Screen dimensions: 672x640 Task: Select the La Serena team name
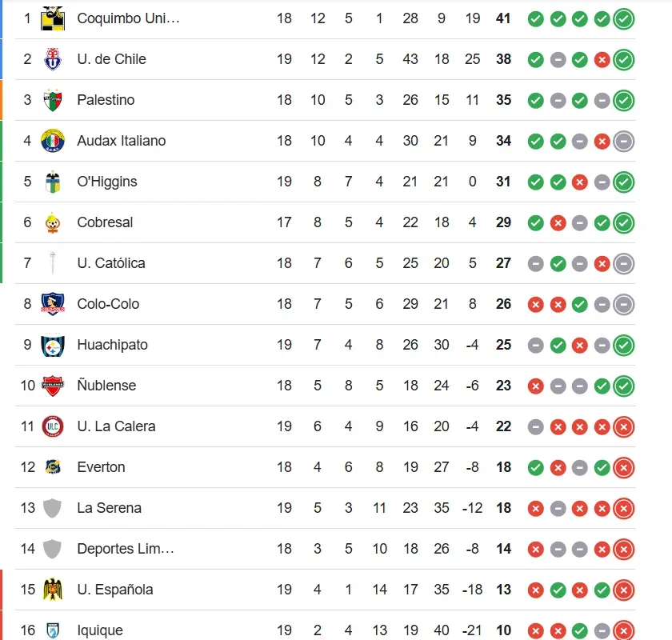[109, 508]
